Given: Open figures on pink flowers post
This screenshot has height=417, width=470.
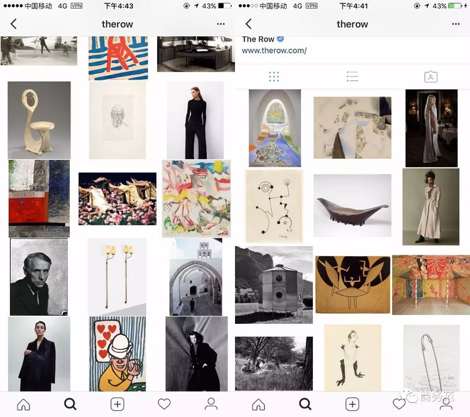Looking at the screenshot, I should [117, 198].
